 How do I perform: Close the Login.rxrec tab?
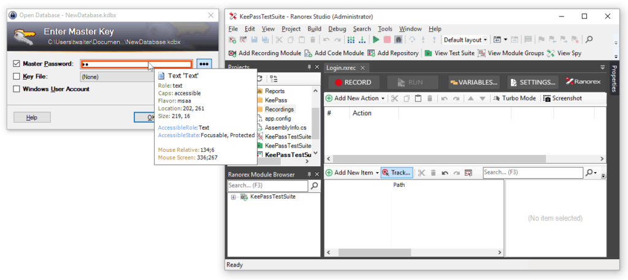coord(362,67)
